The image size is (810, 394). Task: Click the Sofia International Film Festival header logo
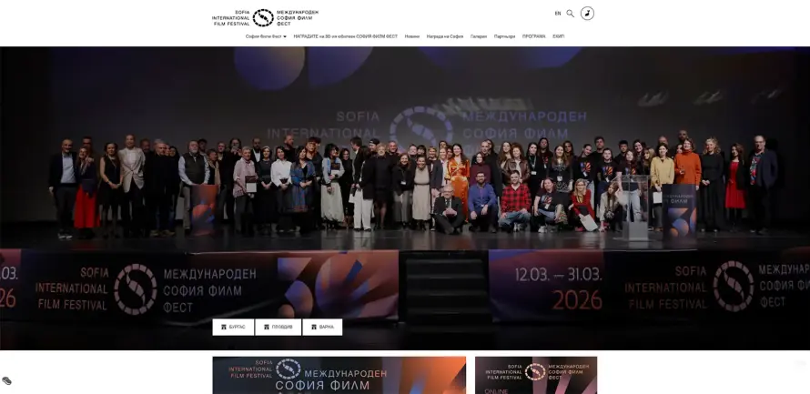[265, 17]
